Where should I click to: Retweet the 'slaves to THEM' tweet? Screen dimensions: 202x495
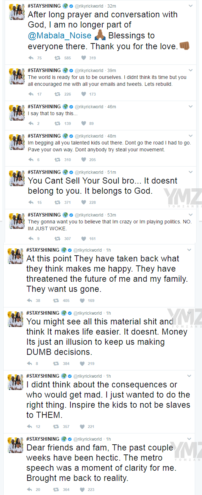(x=56, y=427)
